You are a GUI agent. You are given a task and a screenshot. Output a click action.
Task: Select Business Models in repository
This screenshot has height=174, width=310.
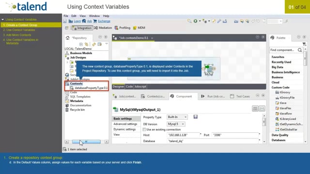[81, 53]
